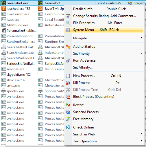This screenshot has width=146, height=147.
Task: Click the Free Memory recycle icon
Action: click(x=68, y=119)
